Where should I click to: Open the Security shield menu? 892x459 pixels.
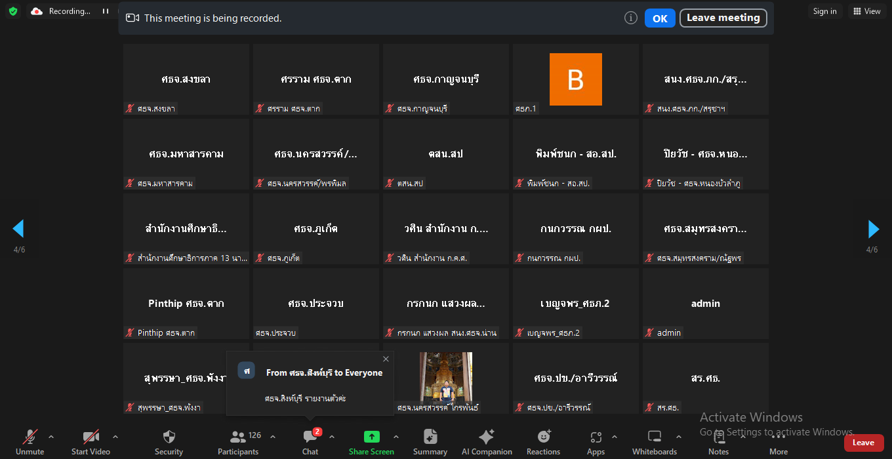(169, 443)
